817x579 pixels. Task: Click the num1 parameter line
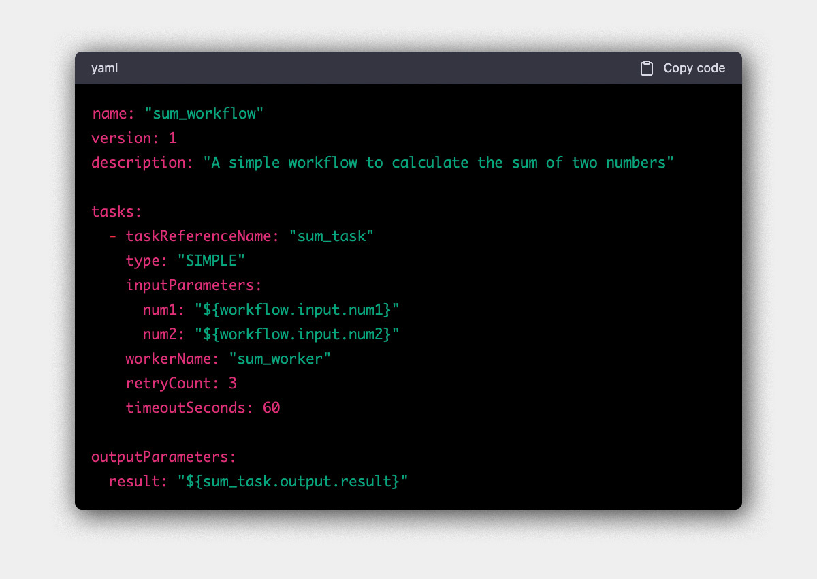(270, 309)
